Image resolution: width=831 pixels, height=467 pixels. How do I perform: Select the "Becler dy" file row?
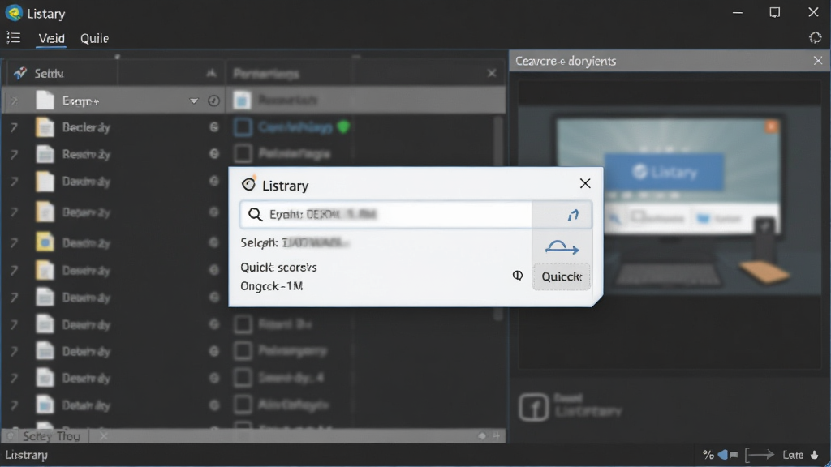(113, 127)
